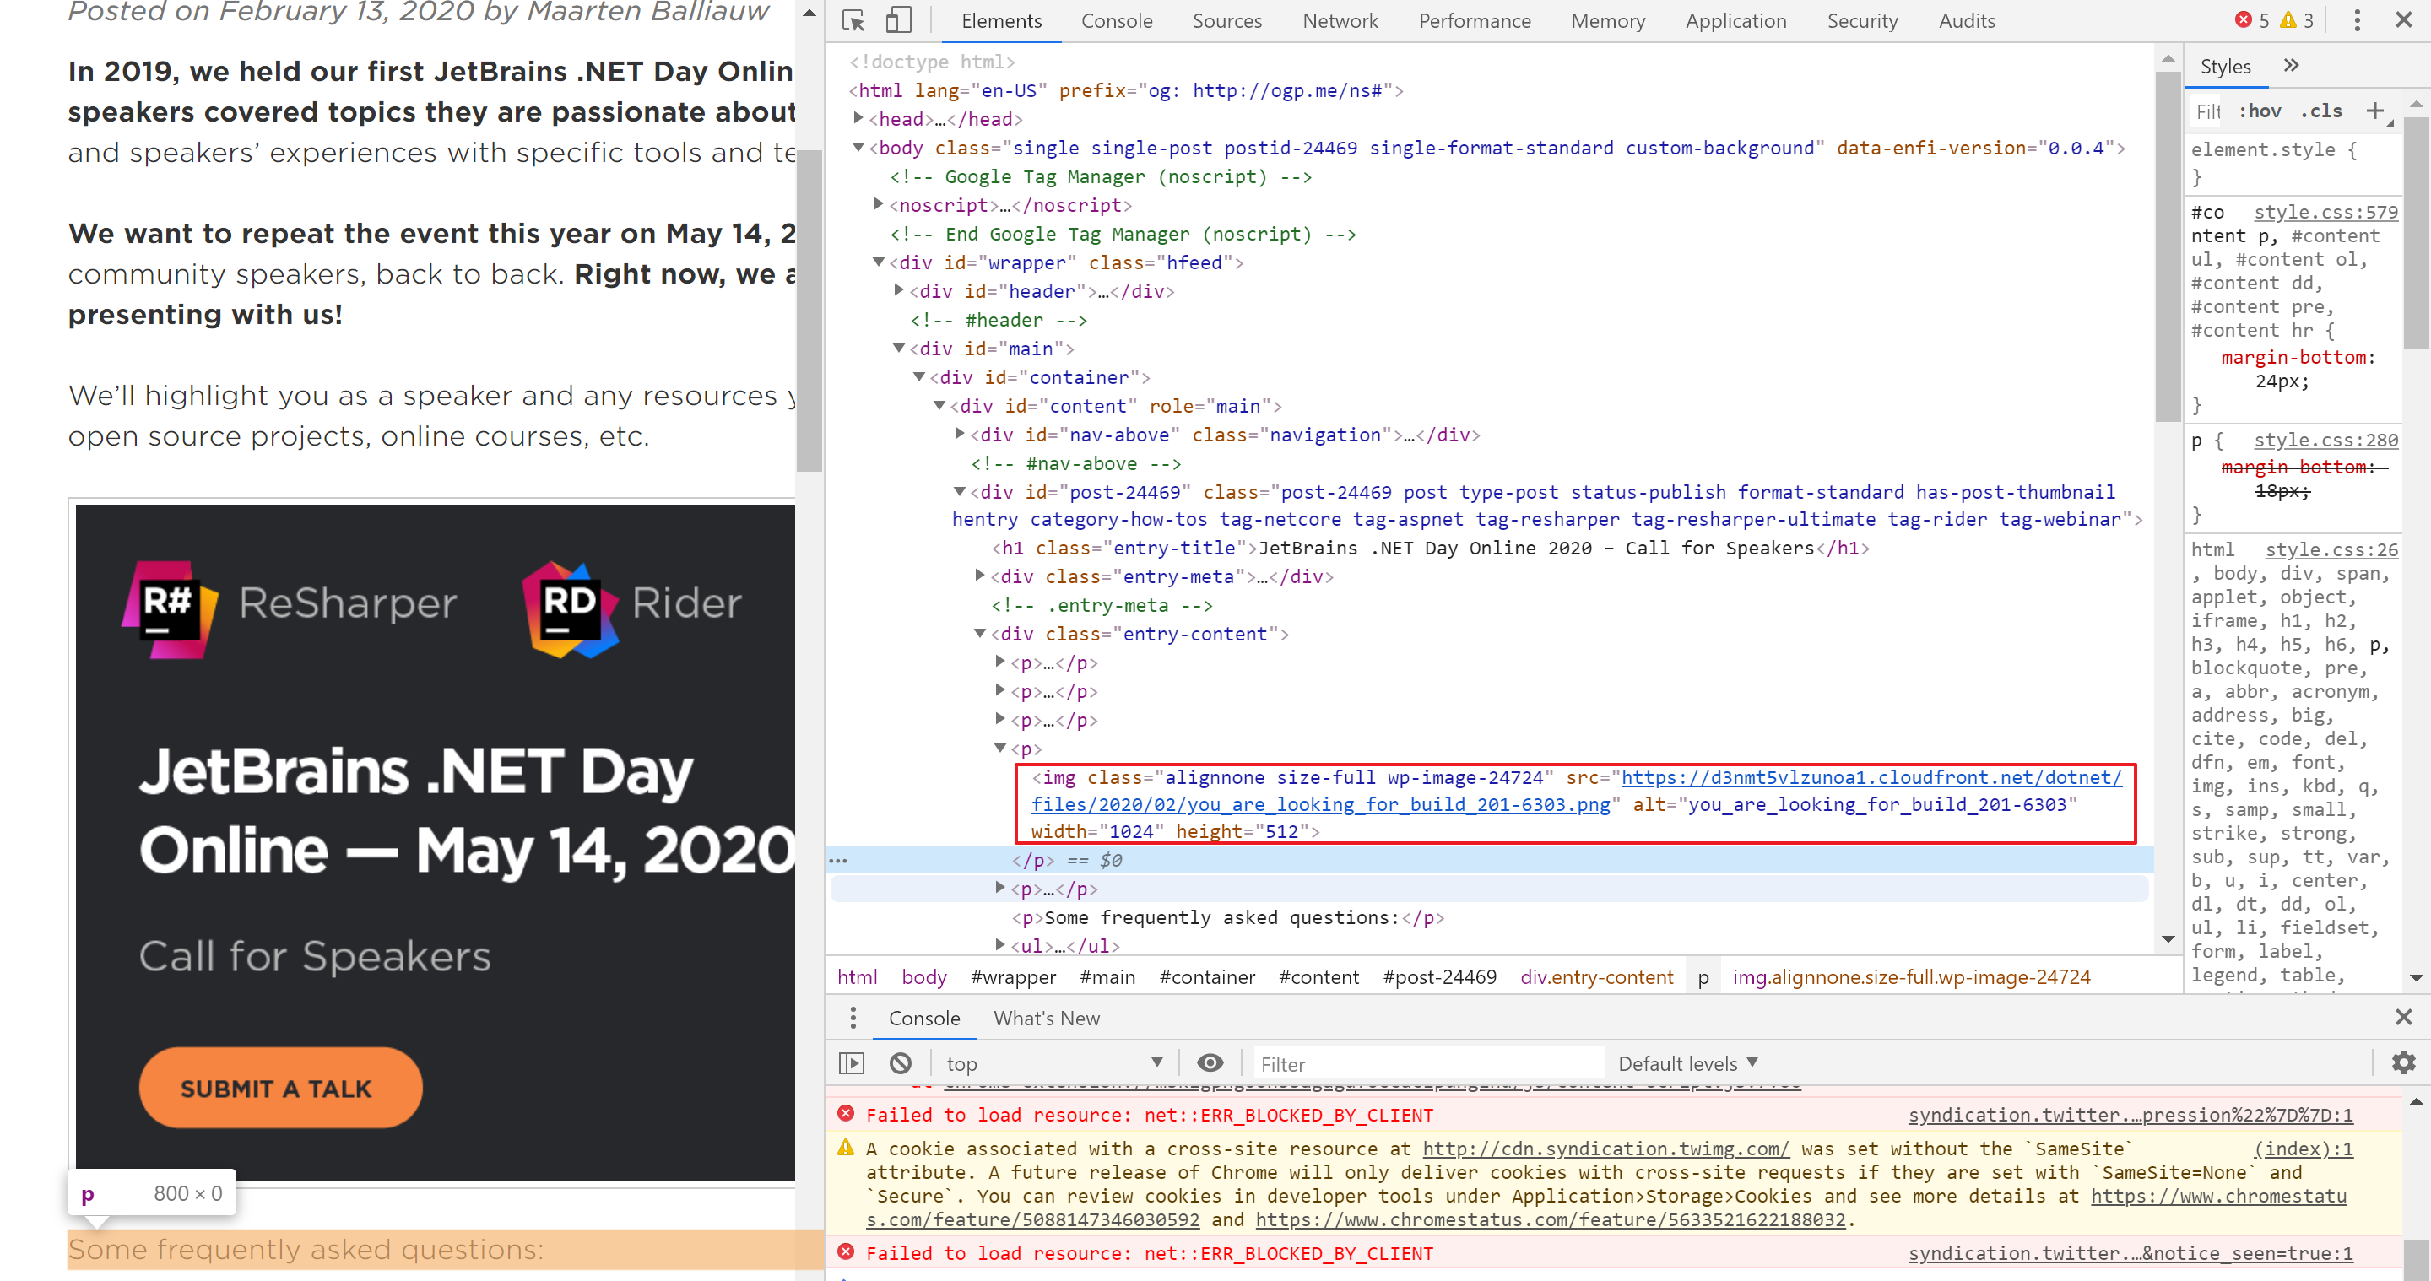Toggle the live expression eye icon
The image size is (2431, 1281).
1210,1063
